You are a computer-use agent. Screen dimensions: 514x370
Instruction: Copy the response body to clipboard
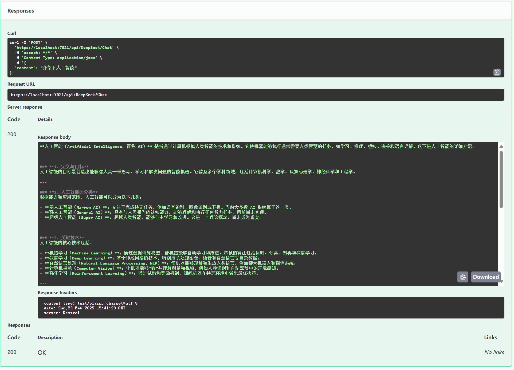pos(463,277)
